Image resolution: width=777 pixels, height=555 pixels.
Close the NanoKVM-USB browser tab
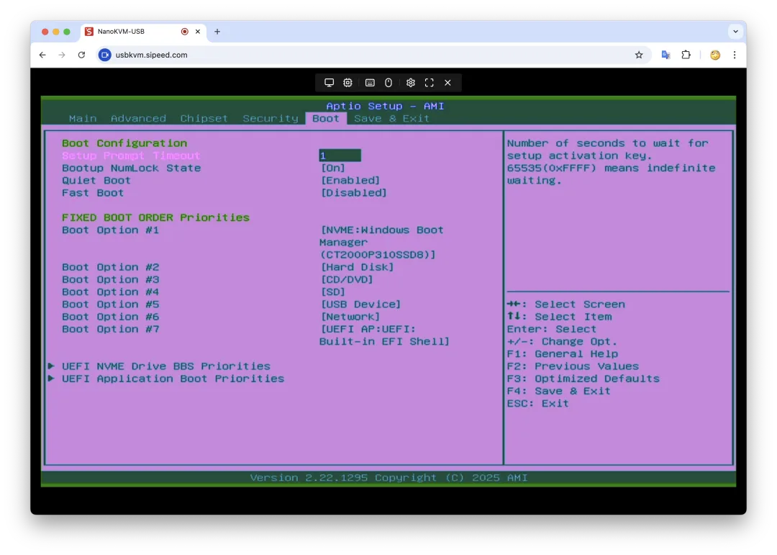pos(198,32)
